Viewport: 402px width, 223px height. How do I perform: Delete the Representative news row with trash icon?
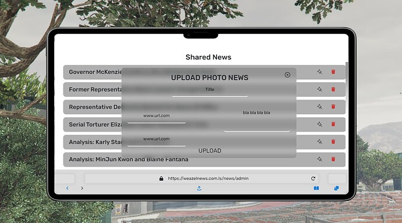(333, 107)
